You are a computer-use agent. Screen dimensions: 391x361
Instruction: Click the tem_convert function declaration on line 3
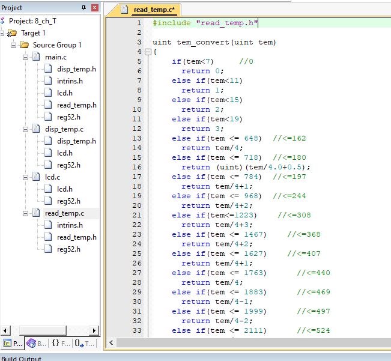pyautogui.click(x=214, y=42)
